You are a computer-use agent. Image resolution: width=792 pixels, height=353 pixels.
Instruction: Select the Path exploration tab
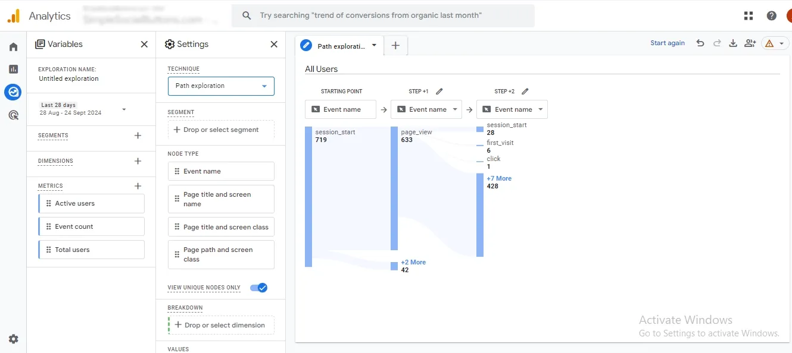point(339,46)
